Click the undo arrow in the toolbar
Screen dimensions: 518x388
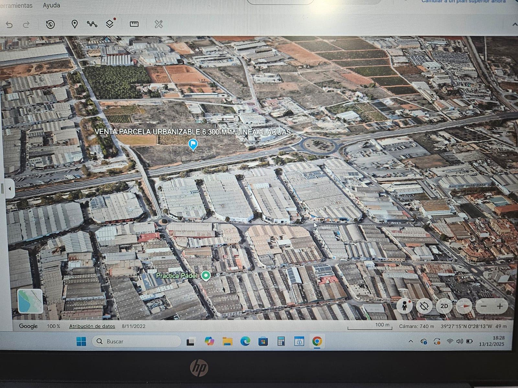coord(9,25)
